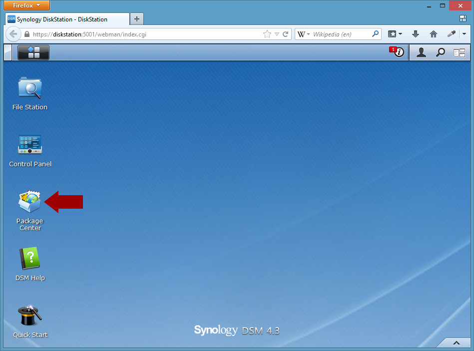Expand the bottom-right pilot view arrow
Viewport: 474px width, 351px height.
tap(456, 343)
